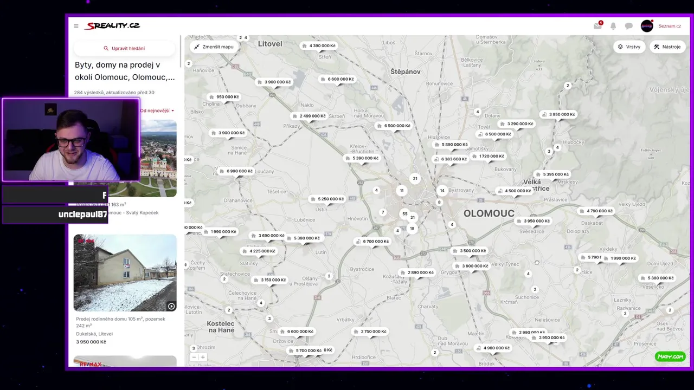
Task: Expand the Od nejnovější sort dropdown
Action: [x=157, y=110]
